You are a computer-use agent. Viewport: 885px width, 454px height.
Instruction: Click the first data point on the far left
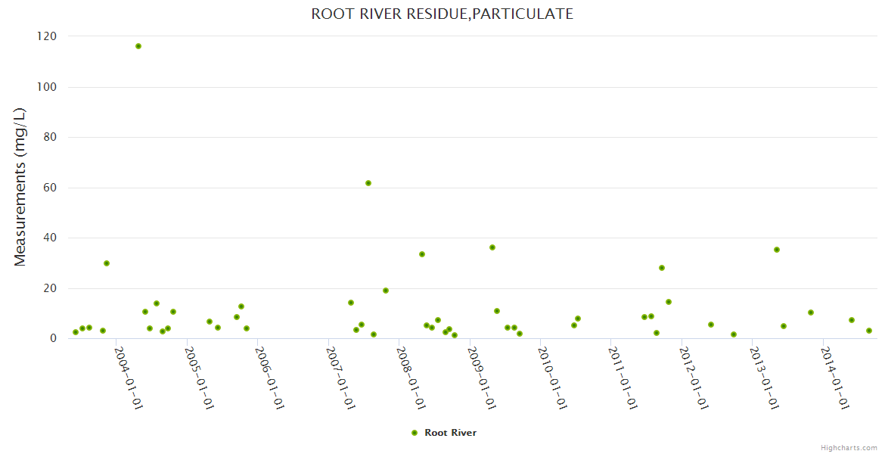coord(76,332)
